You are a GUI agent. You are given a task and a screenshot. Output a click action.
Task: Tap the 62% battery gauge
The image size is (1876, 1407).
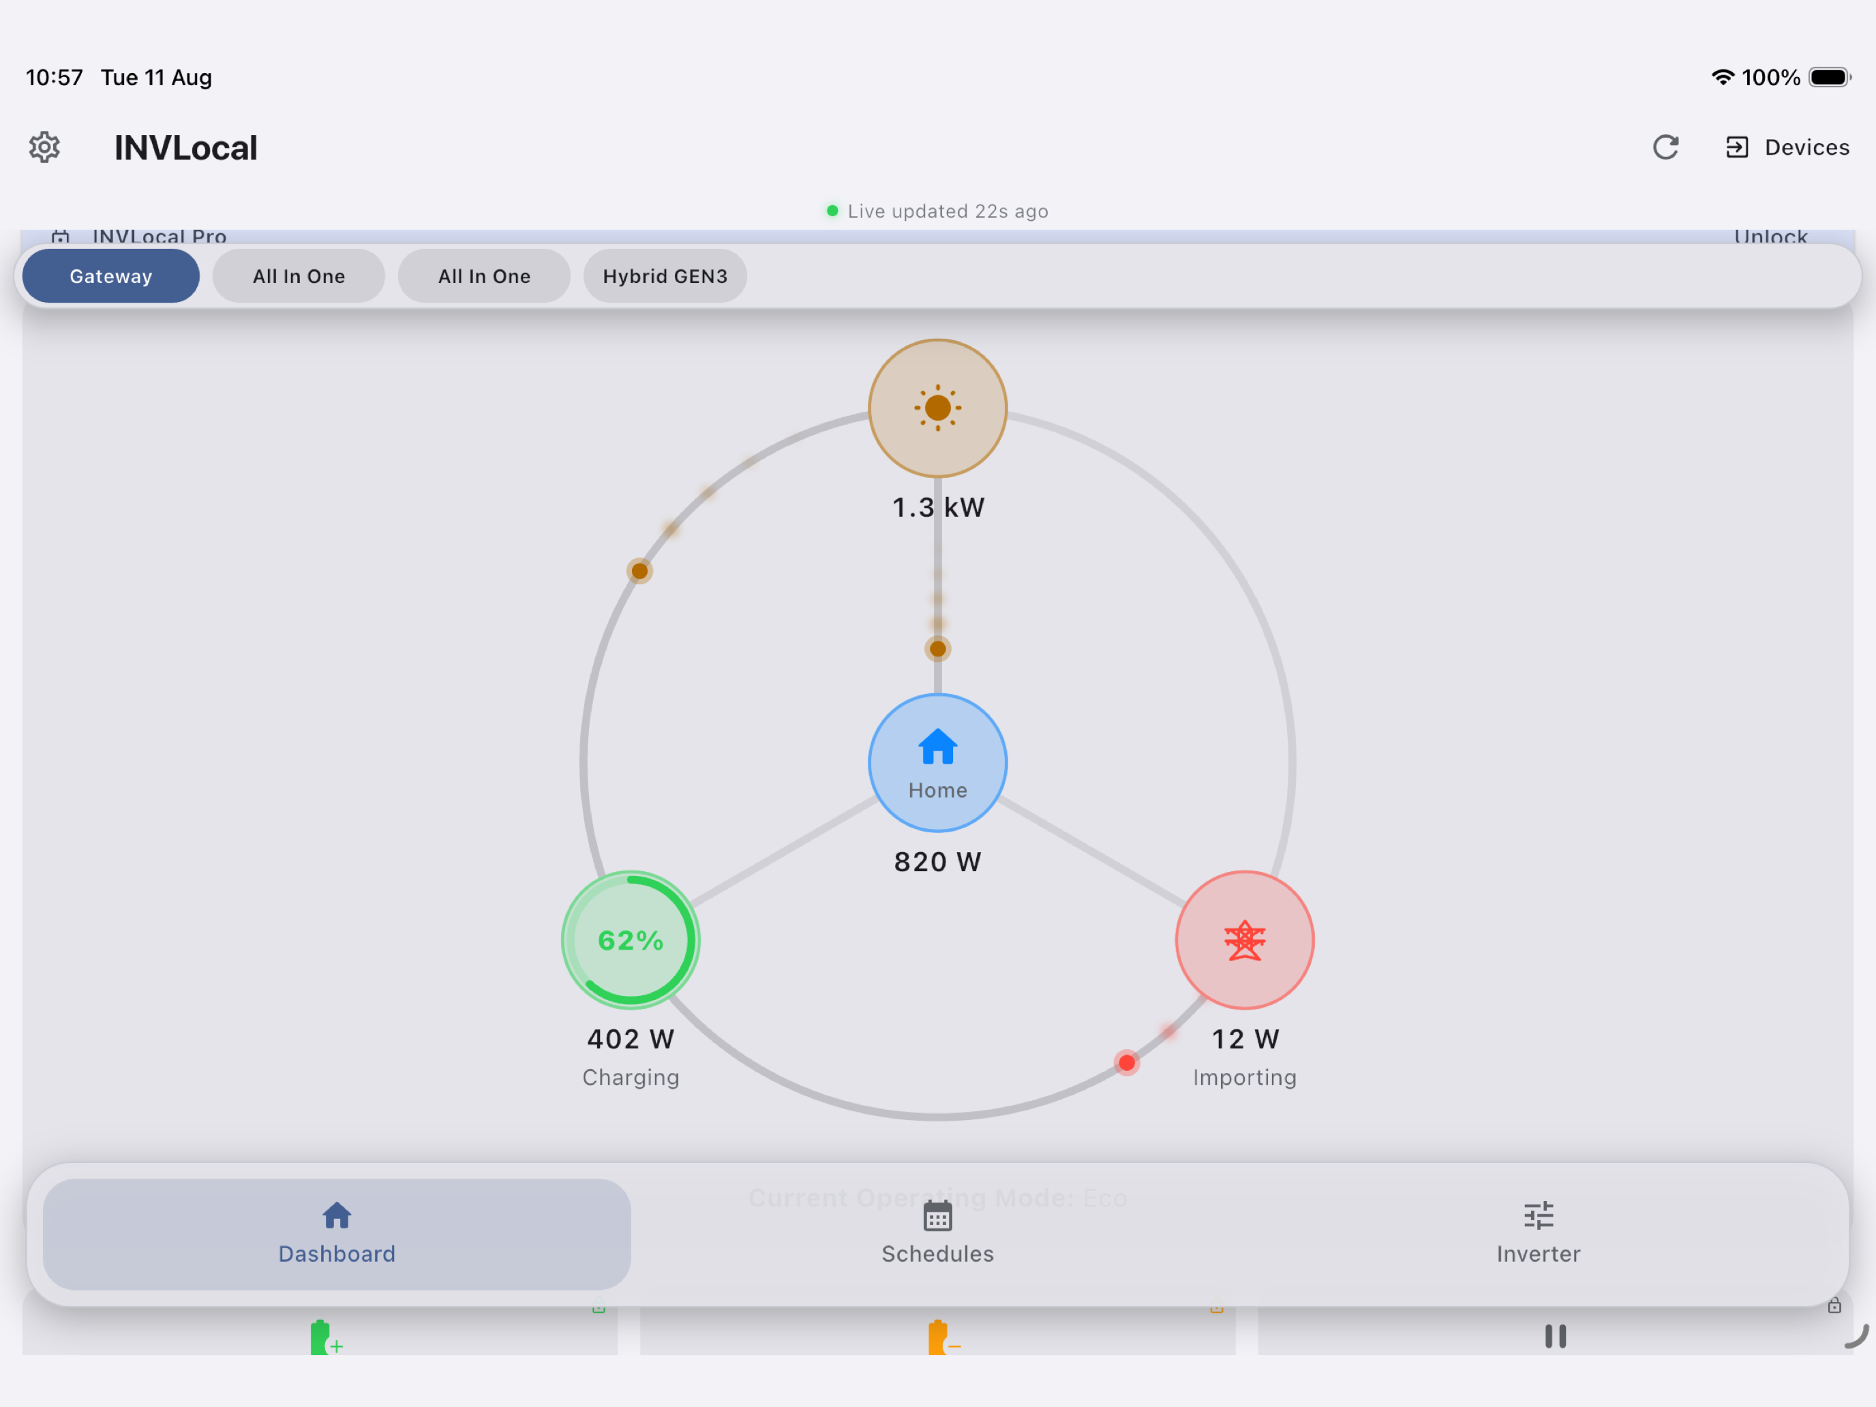point(630,939)
